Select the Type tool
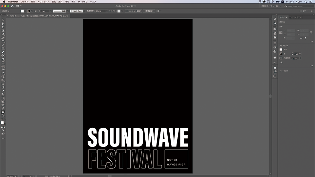This screenshot has height=177, width=315. (x=3, y=41)
